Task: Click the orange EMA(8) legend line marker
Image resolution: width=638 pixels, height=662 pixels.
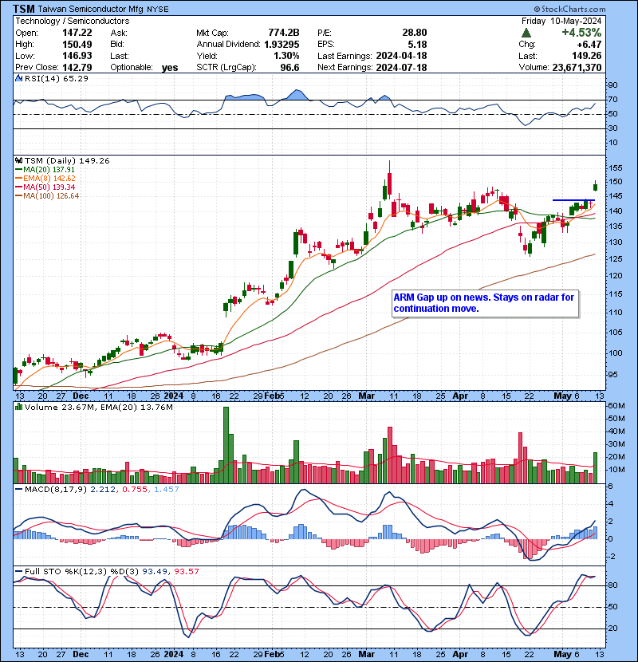Action: [18, 179]
